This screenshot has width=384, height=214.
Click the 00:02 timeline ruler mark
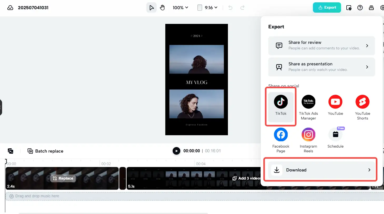106,164
